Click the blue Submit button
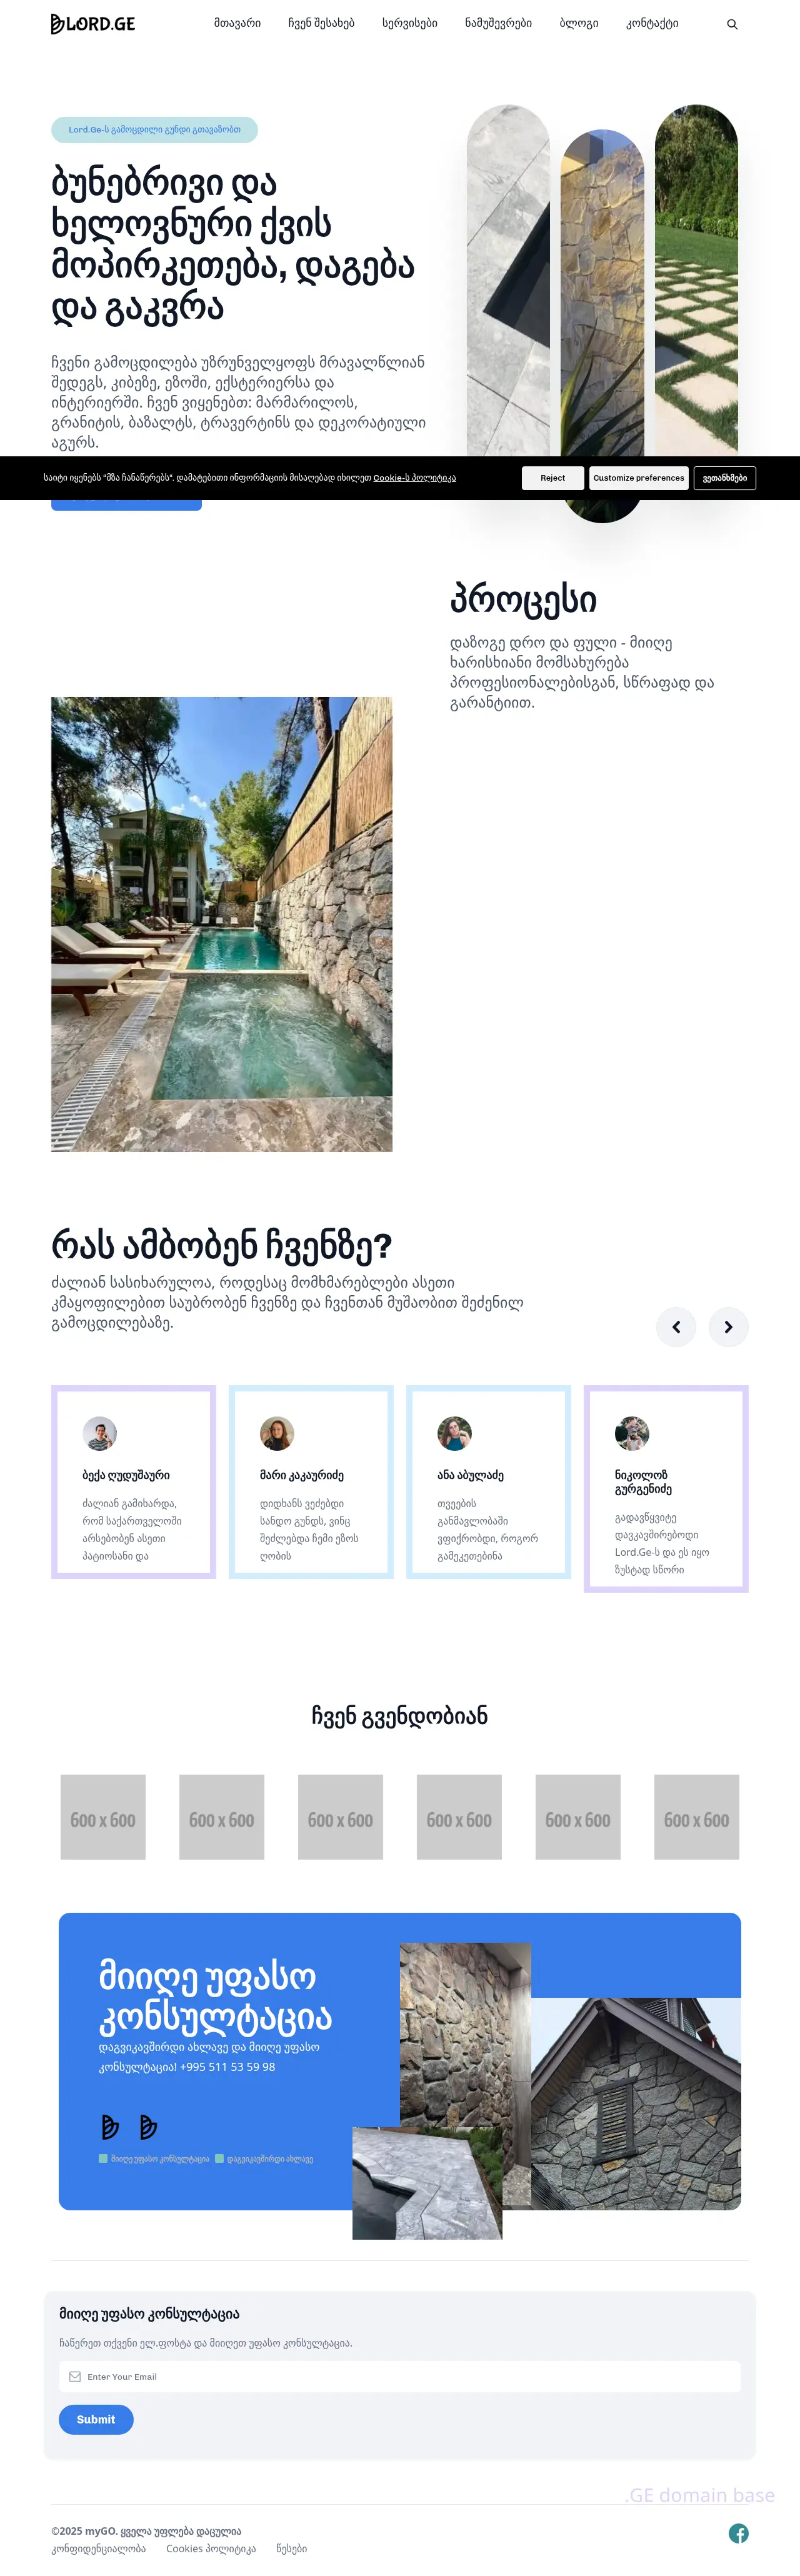The image size is (800, 2576). pyautogui.click(x=96, y=2419)
